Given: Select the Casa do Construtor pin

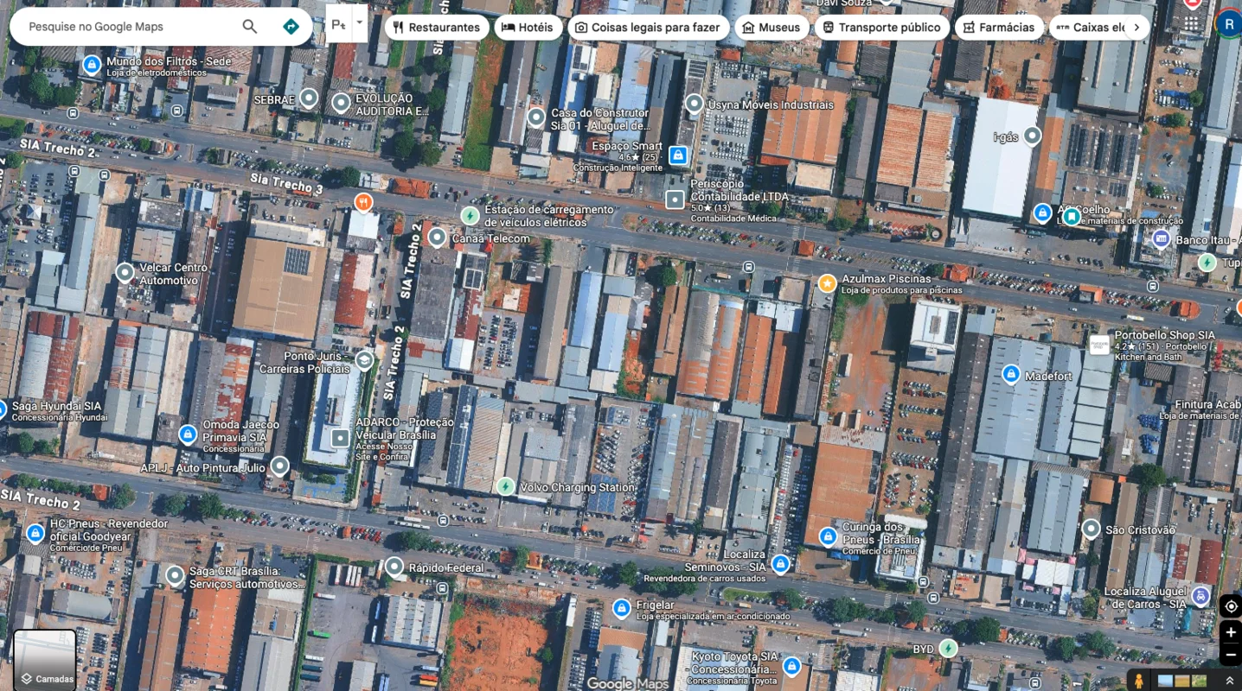Looking at the screenshot, I should tap(536, 116).
